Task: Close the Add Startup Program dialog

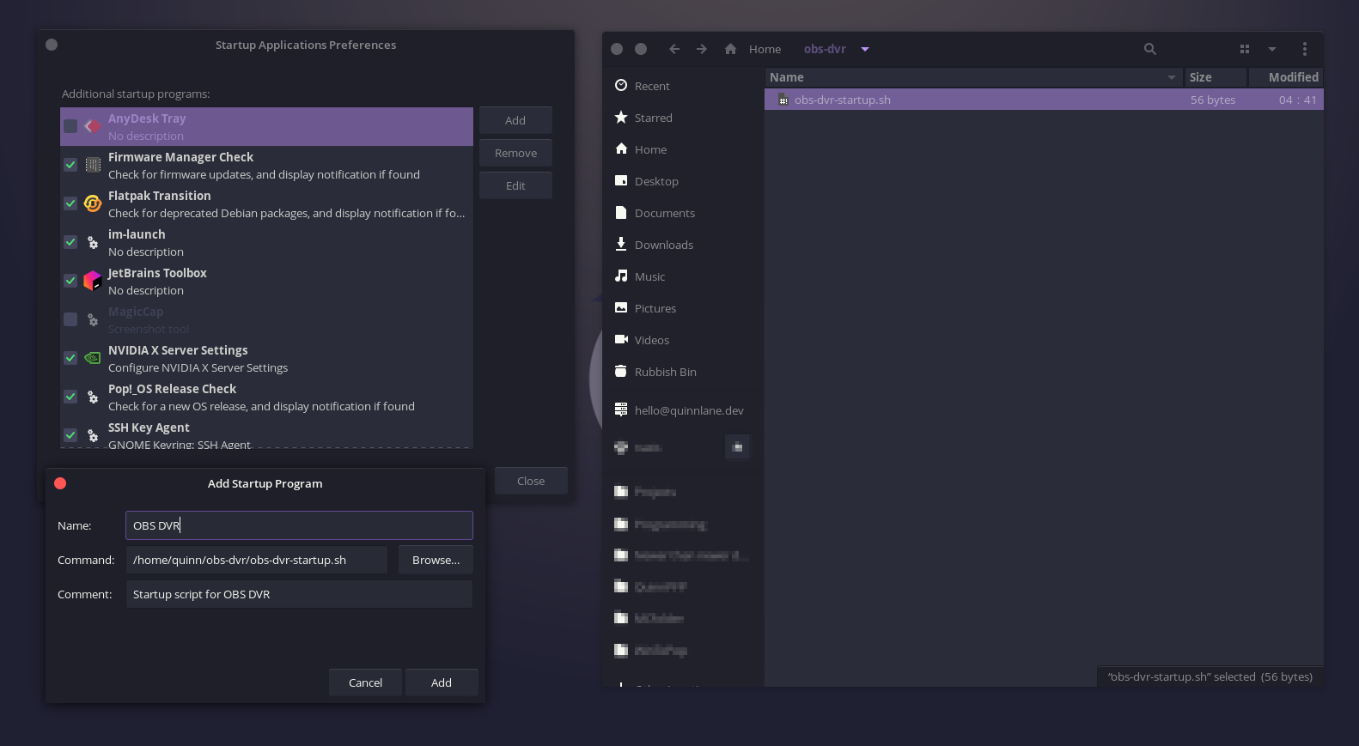Action: [60, 483]
